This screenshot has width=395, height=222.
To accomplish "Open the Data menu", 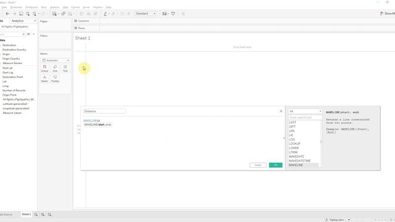I will coord(4,7).
